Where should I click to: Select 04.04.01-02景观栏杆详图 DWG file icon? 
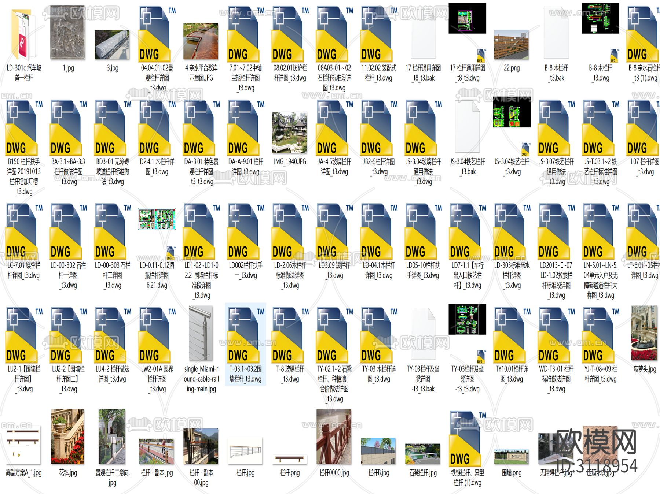[x=154, y=33]
